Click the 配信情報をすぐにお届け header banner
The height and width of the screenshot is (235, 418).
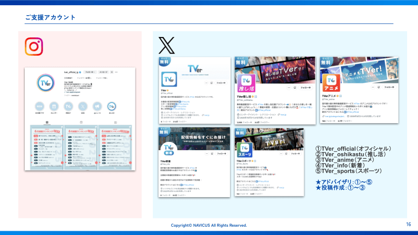pos(194,138)
